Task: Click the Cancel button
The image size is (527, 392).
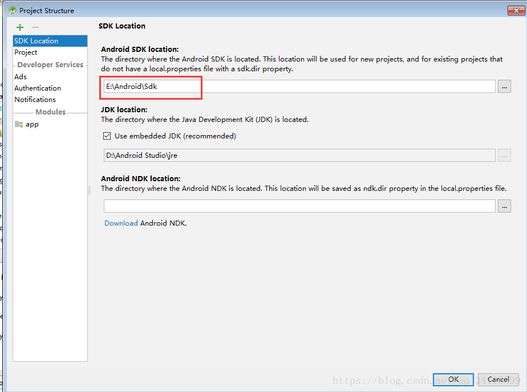Action: point(498,379)
